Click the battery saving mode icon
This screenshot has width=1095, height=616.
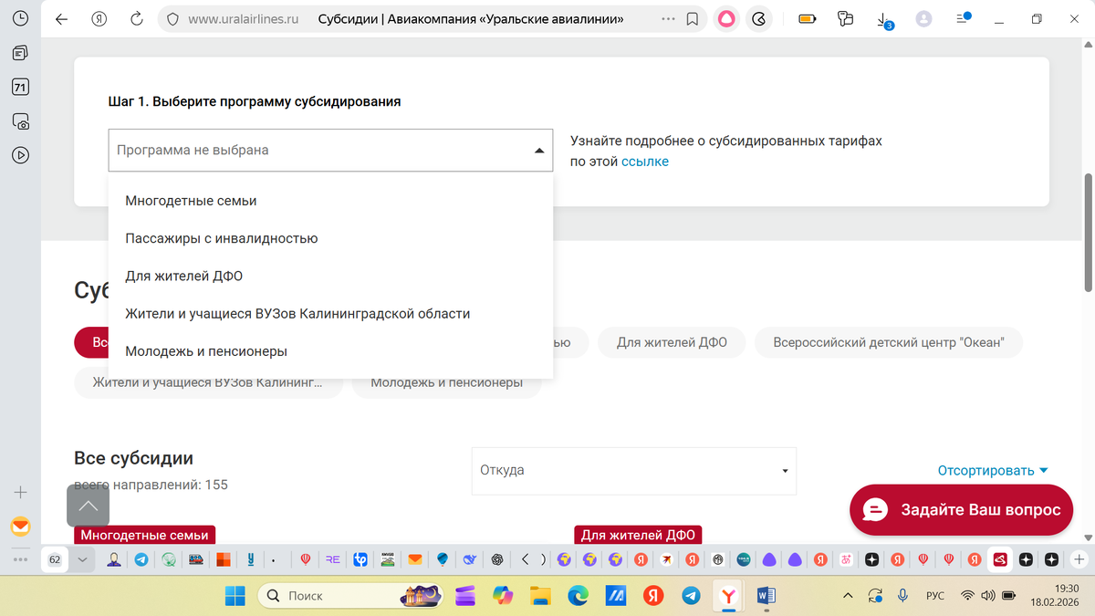(x=807, y=18)
